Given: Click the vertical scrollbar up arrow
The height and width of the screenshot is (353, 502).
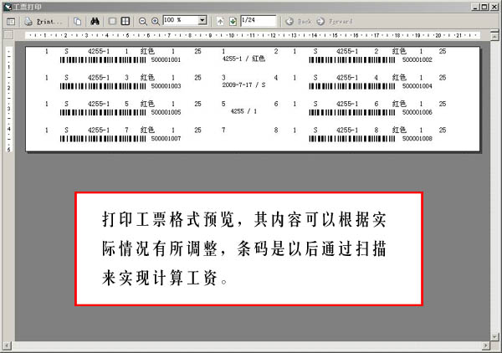Looking at the screenshot, I should [x=494, y=37].
